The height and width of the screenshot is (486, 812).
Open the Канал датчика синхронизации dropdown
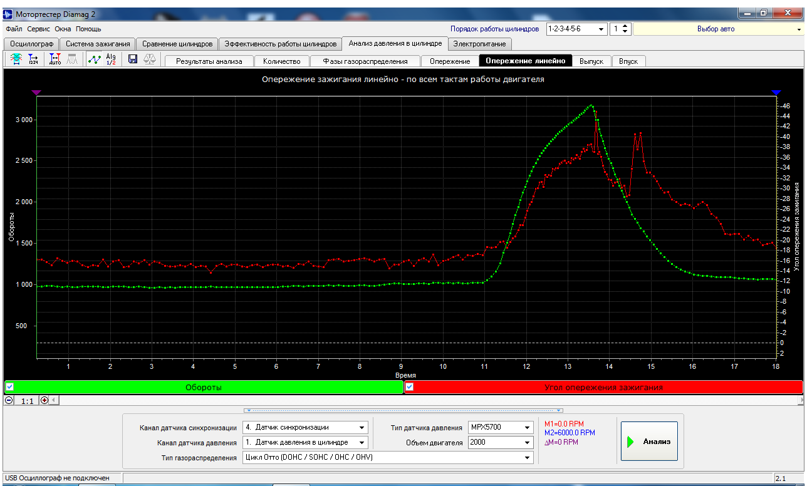click(362, 427)
